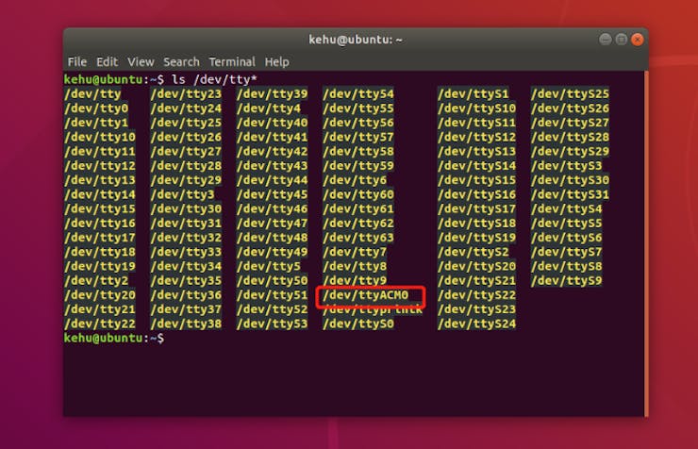Image resolution: width=698 pixels, height=449 pixels.
Task: Click the terminal vertical scrollbar
Action: [x=646, y=244]
